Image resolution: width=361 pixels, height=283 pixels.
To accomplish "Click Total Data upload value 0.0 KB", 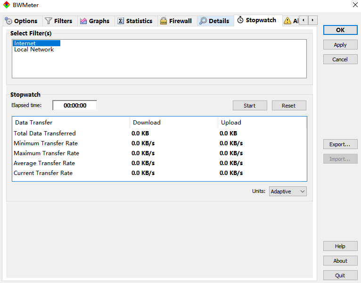I will pos(229,133).
